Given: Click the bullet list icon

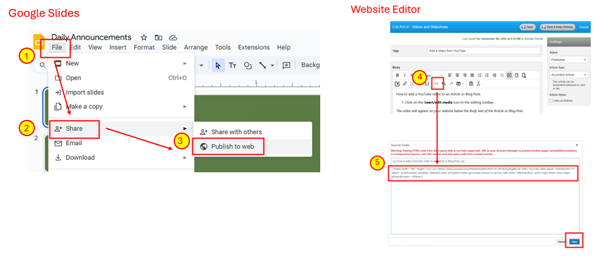Looking at the screenshot, I should pyautogui.click(x=479, y=75).
